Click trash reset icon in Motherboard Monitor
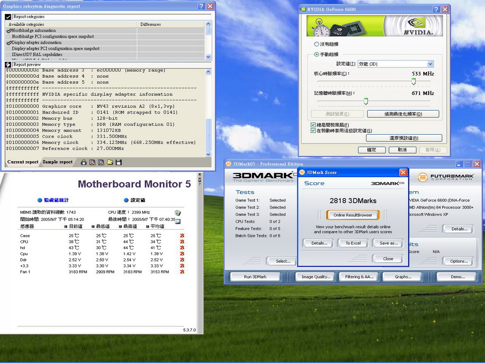 click(x=178, y=213)
